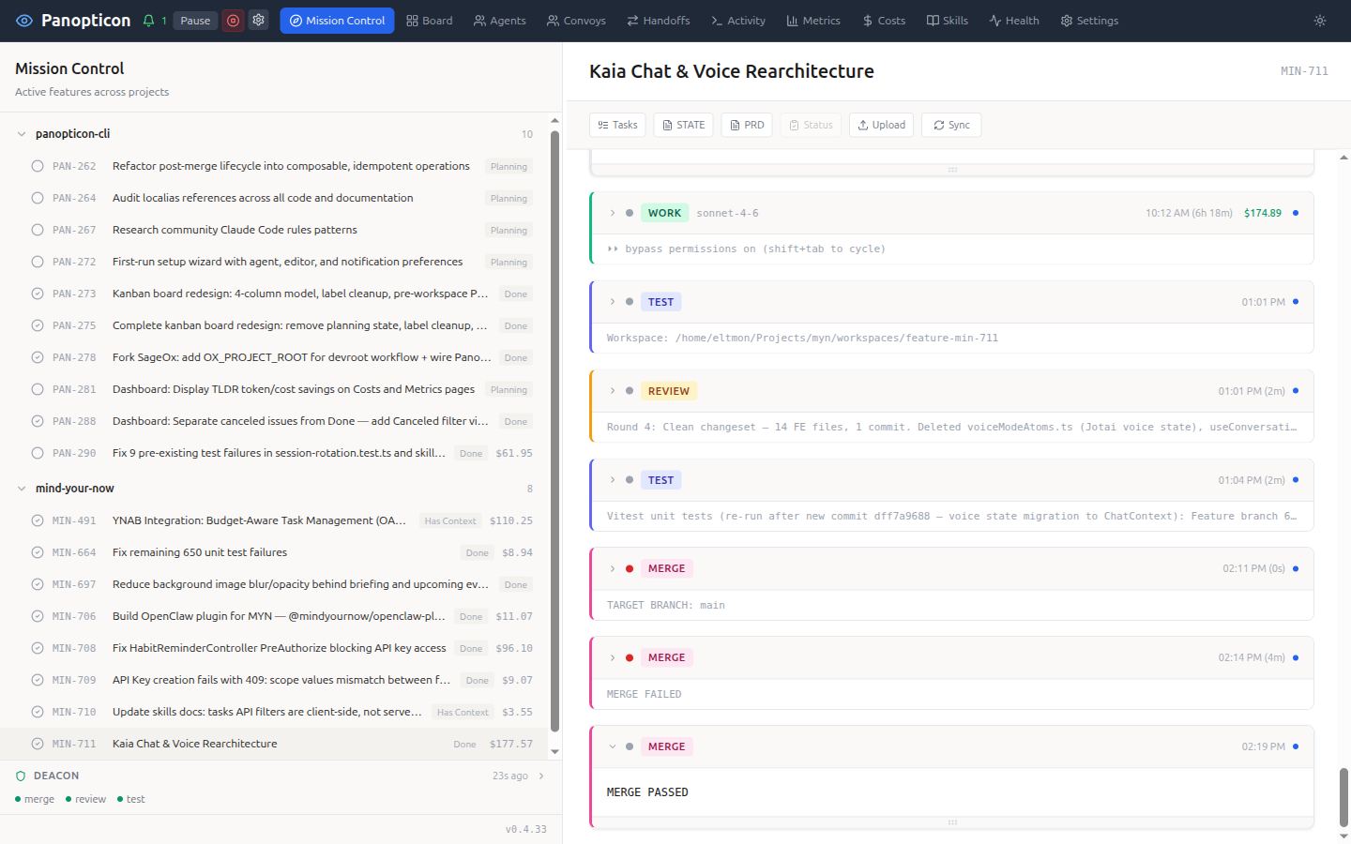Click the disabled Status button

811,125
